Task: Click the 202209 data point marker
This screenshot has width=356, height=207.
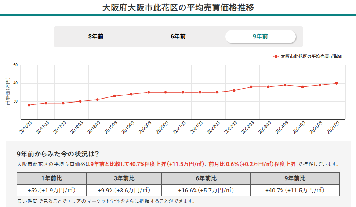Action: pos(234,90)
